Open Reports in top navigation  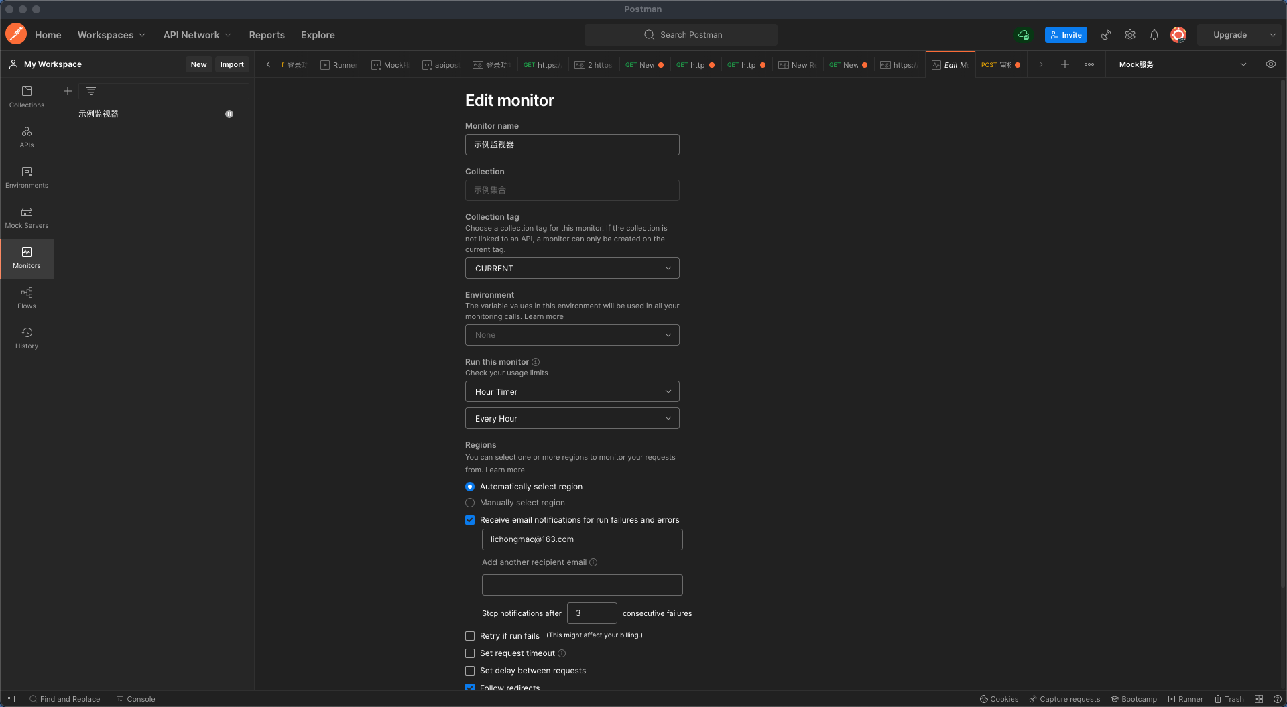tap(267, 35)
